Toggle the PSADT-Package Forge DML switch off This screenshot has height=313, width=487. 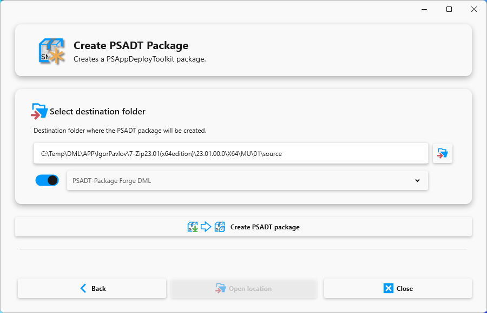click(47, 180)
